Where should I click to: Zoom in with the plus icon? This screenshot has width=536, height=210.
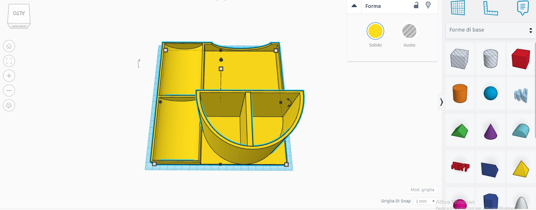click(x=9, y=76)
